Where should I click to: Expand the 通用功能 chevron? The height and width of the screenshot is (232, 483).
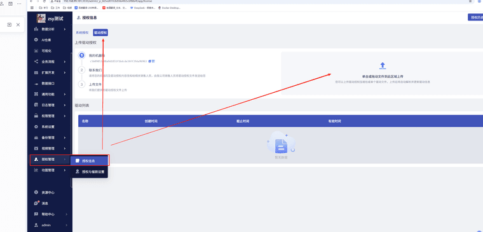[65, 94]
